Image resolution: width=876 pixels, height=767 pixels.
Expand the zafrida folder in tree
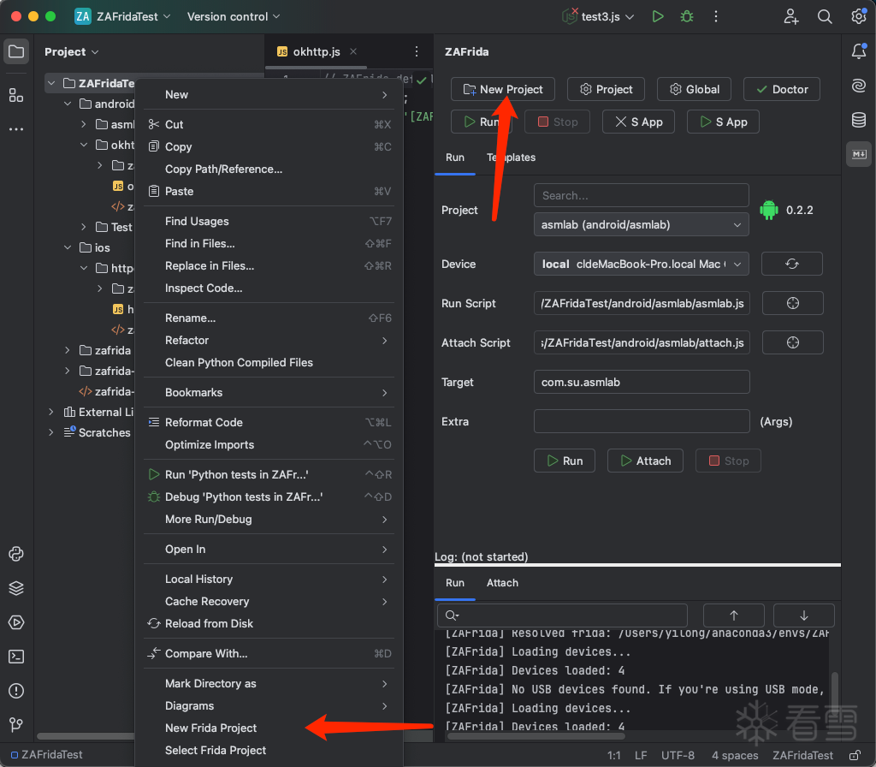click(68, 350)
